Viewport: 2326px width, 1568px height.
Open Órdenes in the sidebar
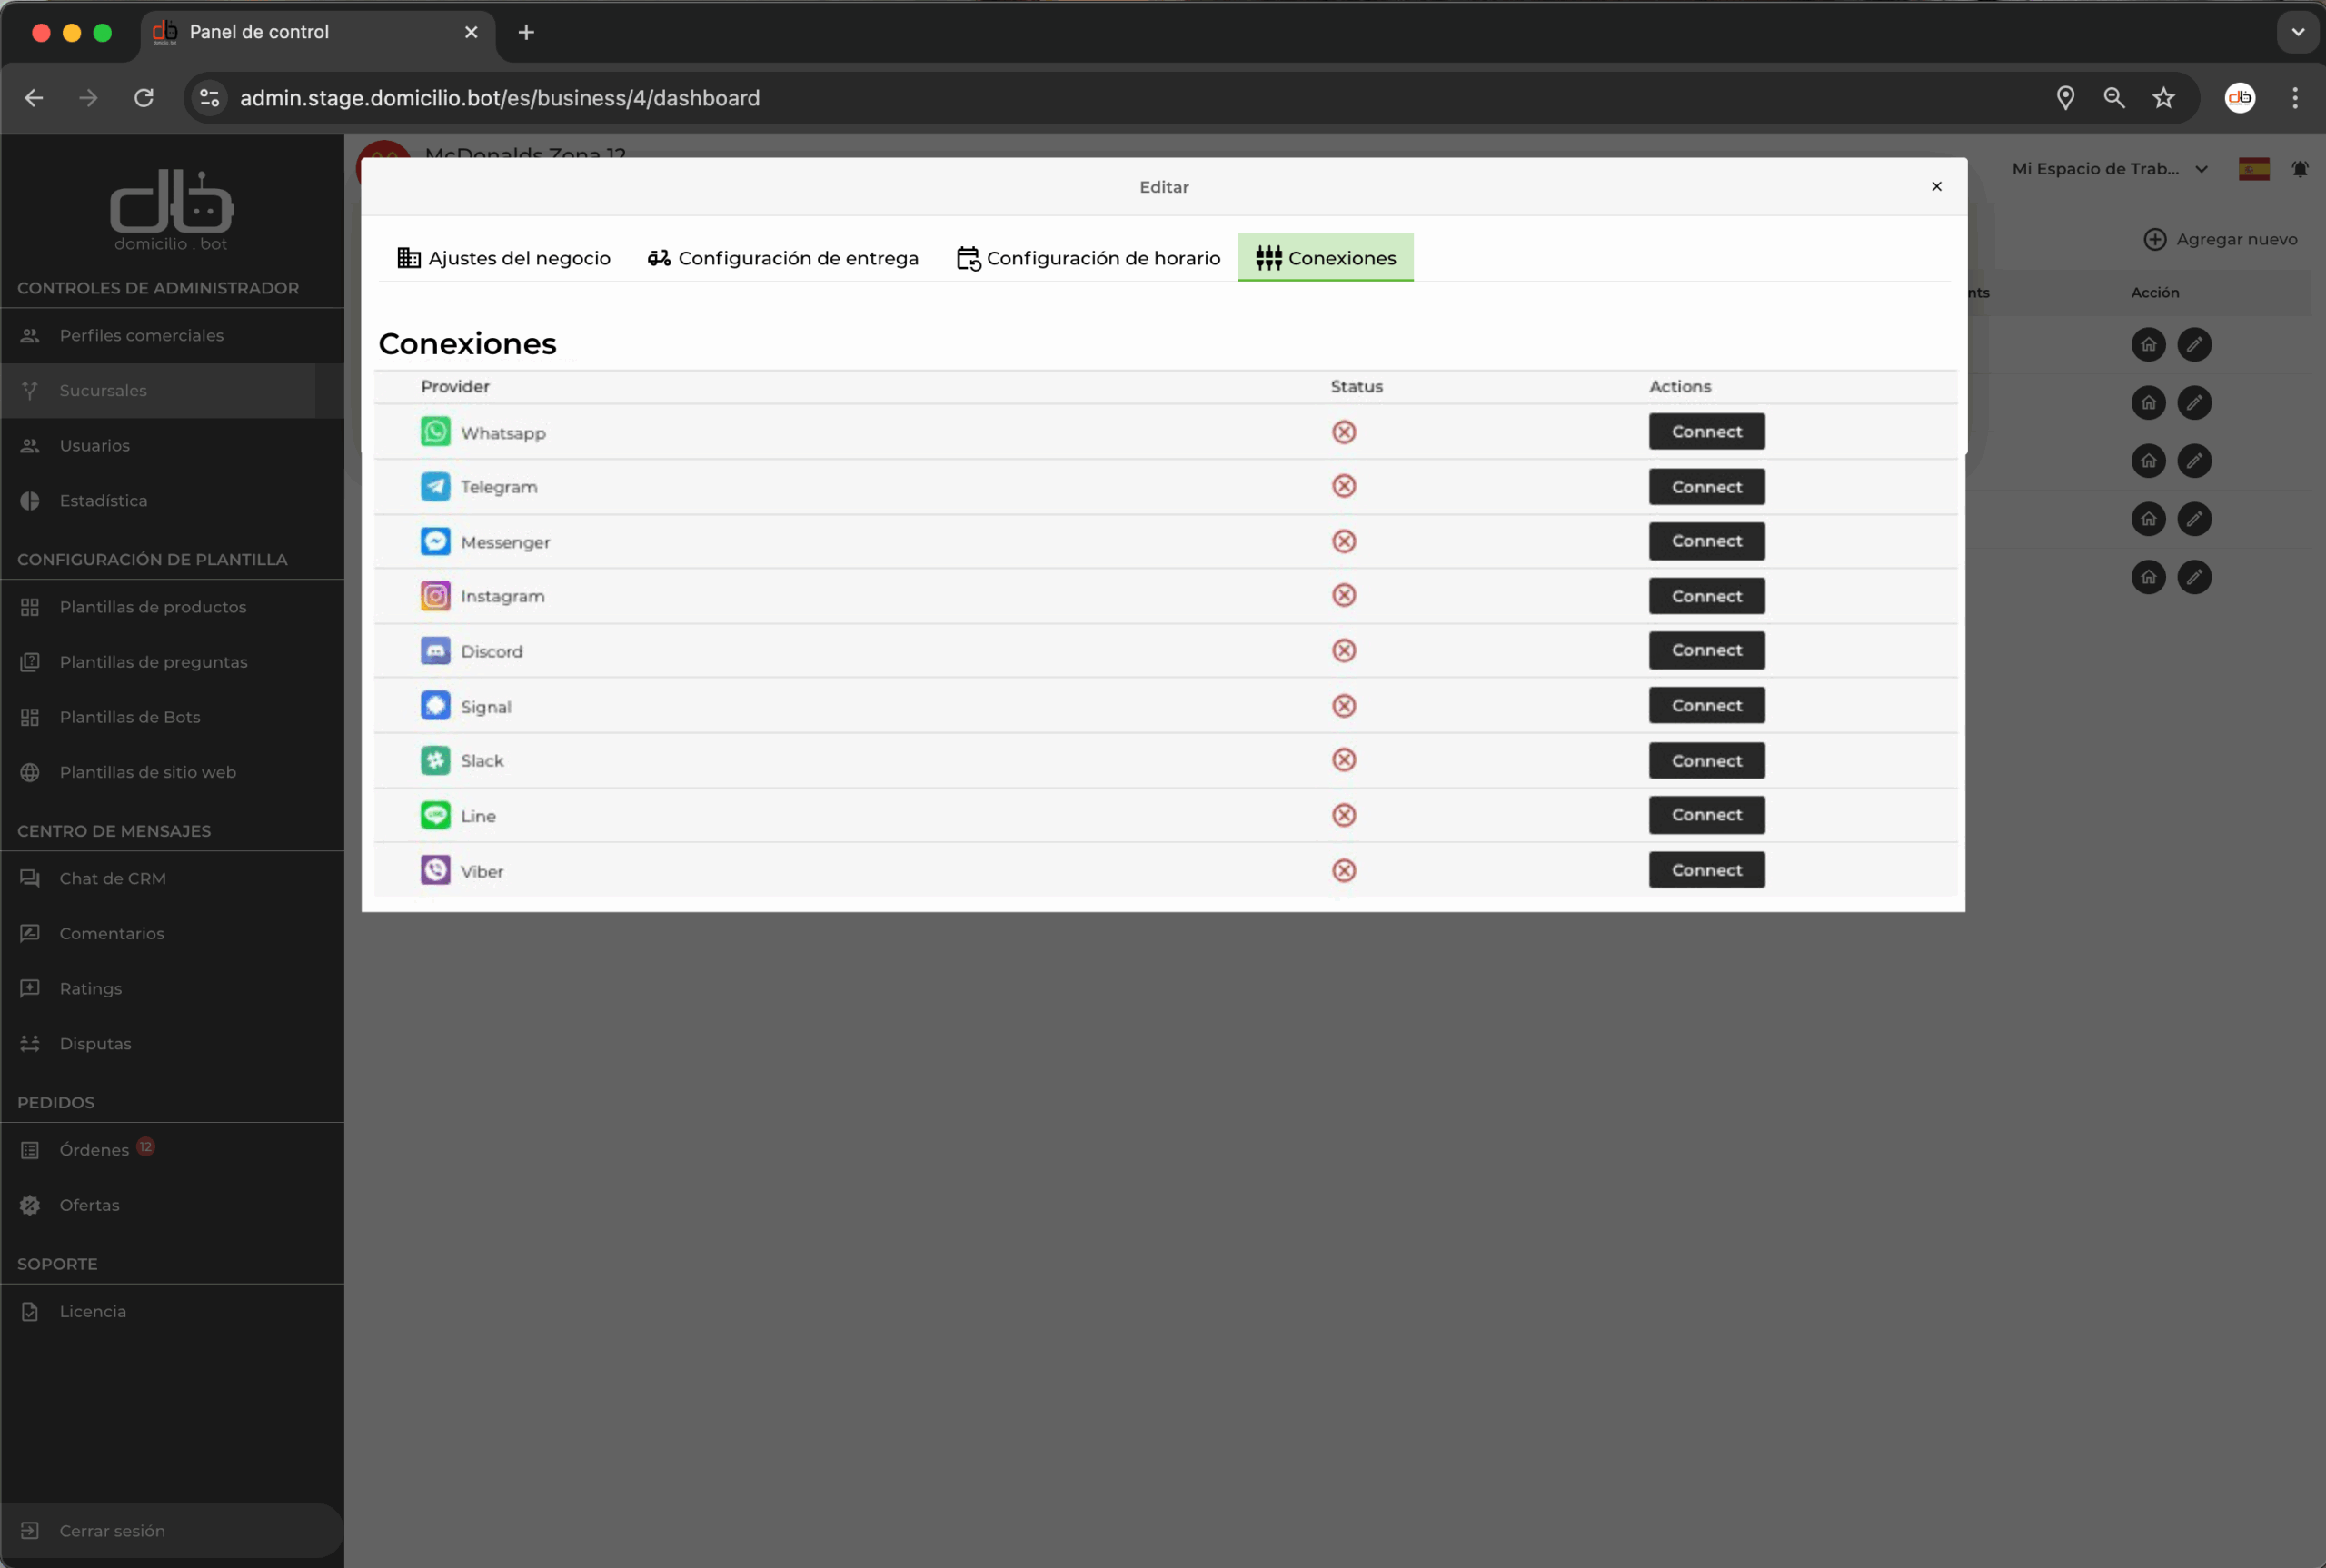click(x=172, y=1150)
